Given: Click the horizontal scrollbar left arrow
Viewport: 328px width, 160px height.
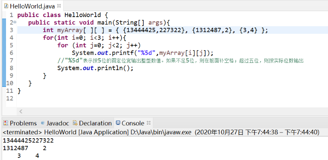Looking at the screenshot, I should point(21,112).
